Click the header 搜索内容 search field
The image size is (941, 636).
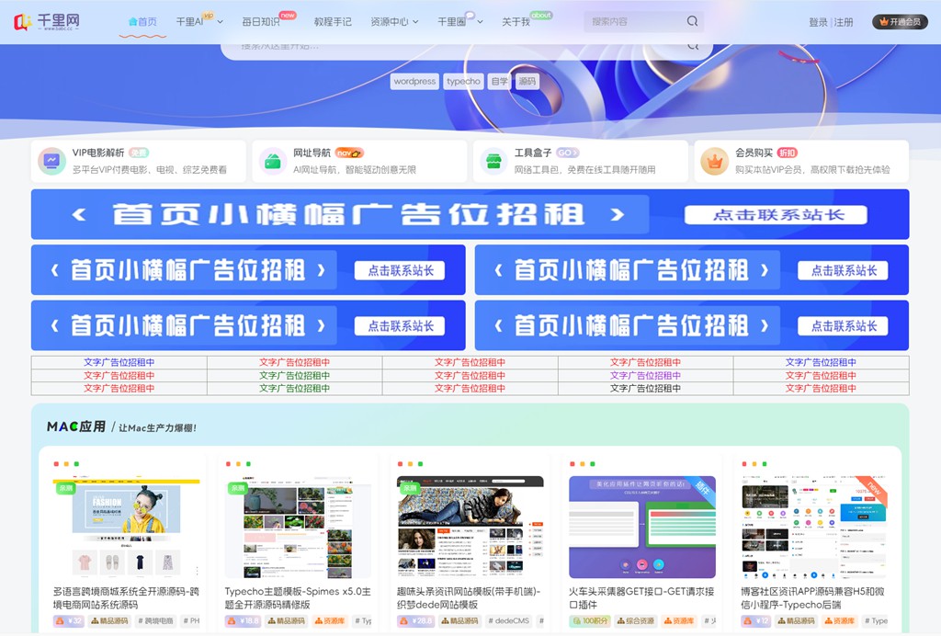tap(634, 21)
